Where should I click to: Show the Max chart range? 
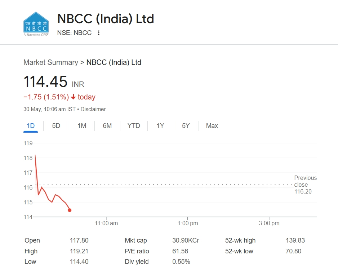tap(212, 126)
